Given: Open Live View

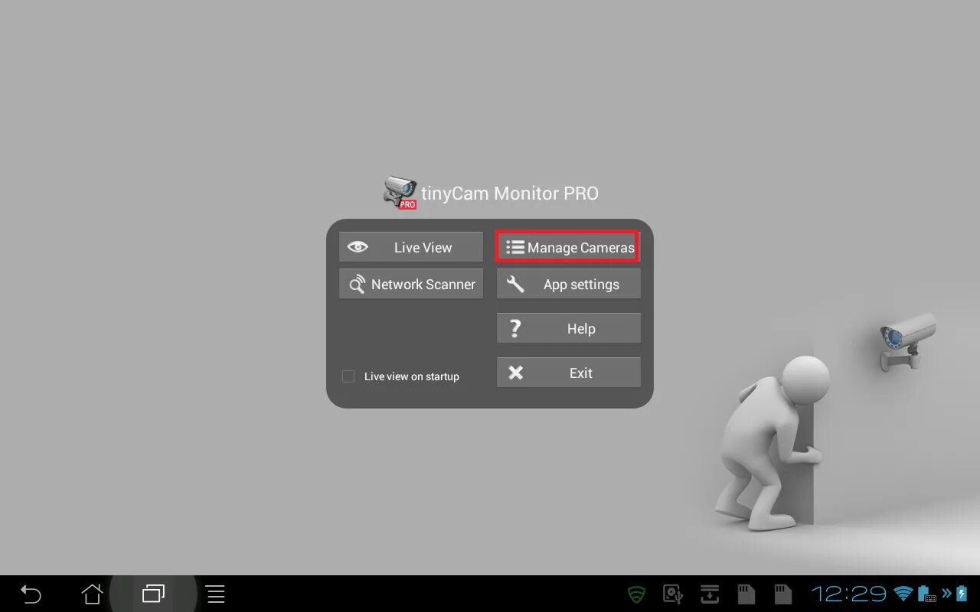Looking at the screenshot, I should (x=411, y=247).
